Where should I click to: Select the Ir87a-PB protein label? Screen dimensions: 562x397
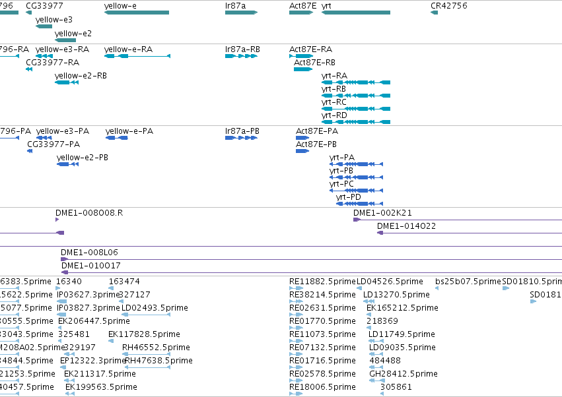point(242,131)
